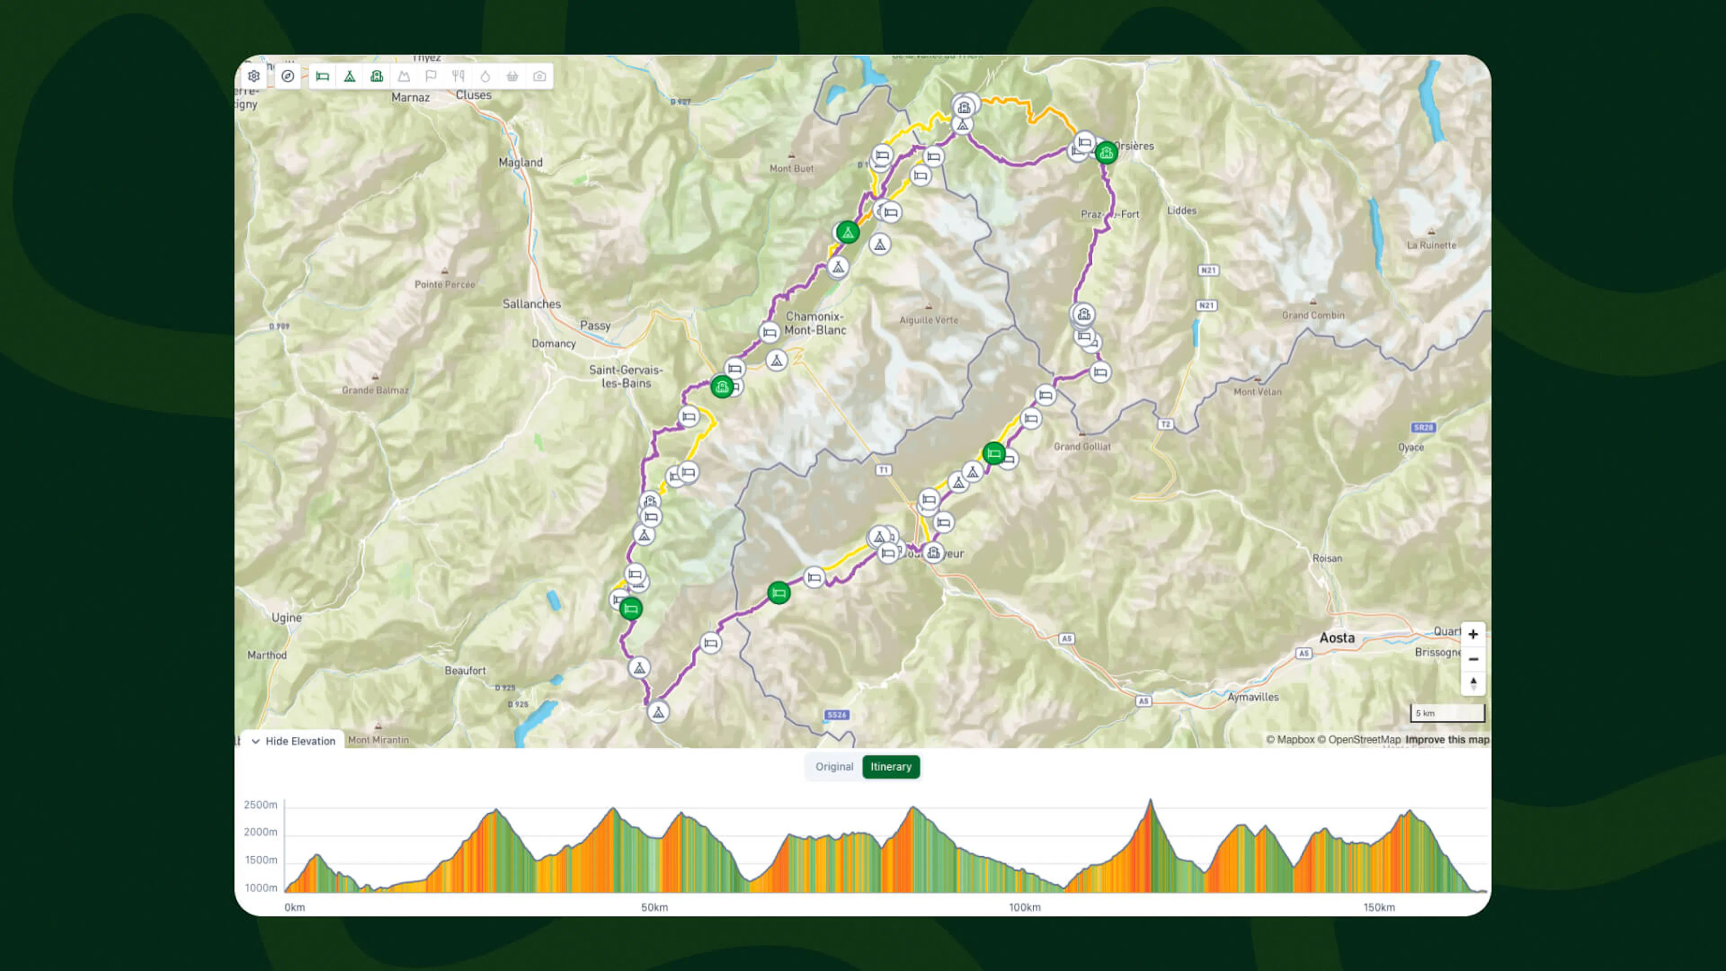Enable the camera photo spots filter

[x=539, y=76]
